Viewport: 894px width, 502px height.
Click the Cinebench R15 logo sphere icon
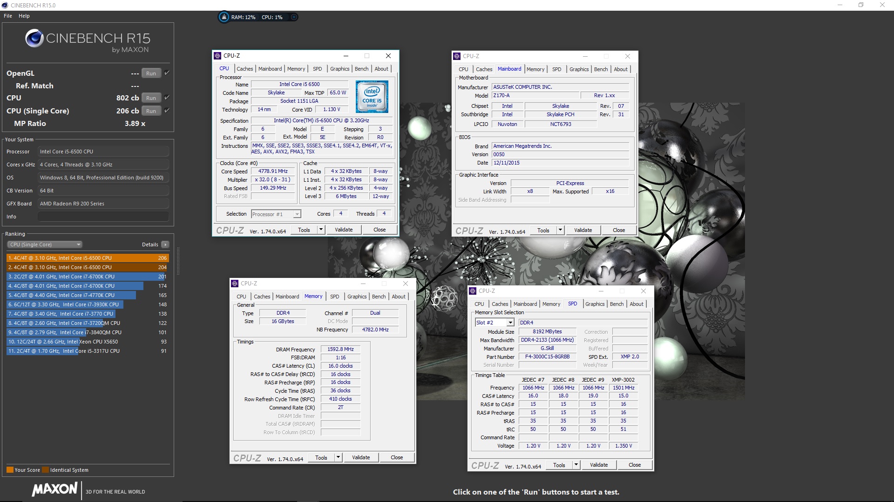point(34,38)
